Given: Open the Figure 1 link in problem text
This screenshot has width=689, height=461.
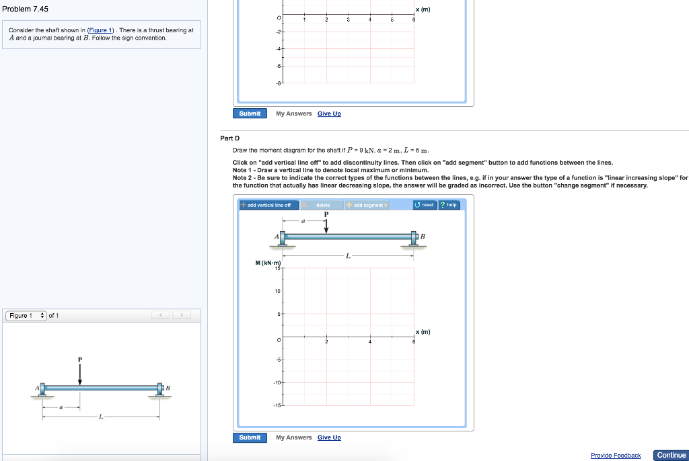Looking at the screenshot, I should coord(101,30).
